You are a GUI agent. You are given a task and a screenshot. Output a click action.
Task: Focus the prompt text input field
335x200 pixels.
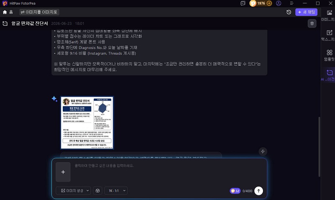(169, 172)
